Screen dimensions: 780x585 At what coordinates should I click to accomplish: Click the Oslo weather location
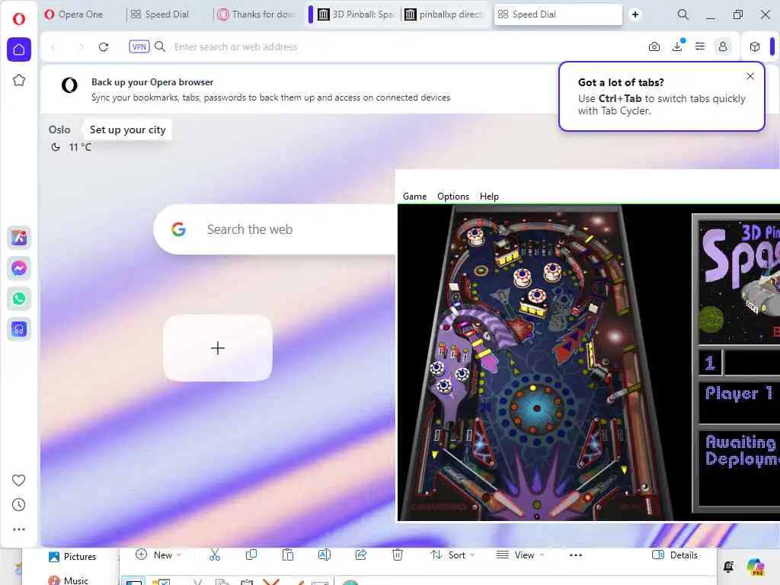[59, 129]
